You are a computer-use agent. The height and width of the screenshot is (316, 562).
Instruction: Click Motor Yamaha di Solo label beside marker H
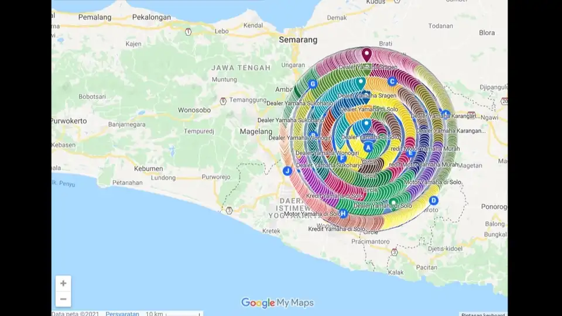(311, 214)
